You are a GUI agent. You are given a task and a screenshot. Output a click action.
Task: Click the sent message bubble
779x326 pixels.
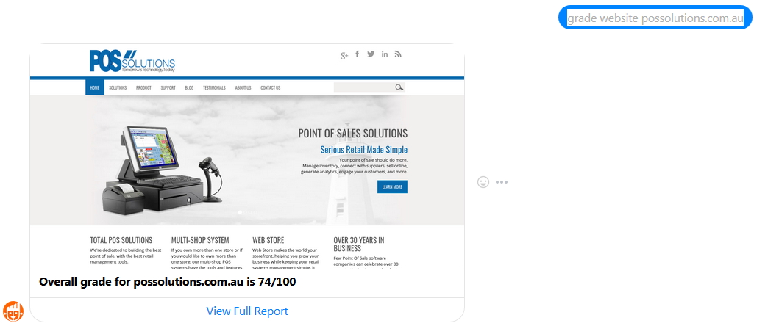click(x=655, y=18)
